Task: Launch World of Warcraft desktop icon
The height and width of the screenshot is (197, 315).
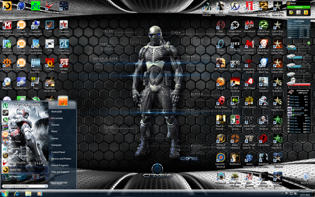Action: (221, 142)
